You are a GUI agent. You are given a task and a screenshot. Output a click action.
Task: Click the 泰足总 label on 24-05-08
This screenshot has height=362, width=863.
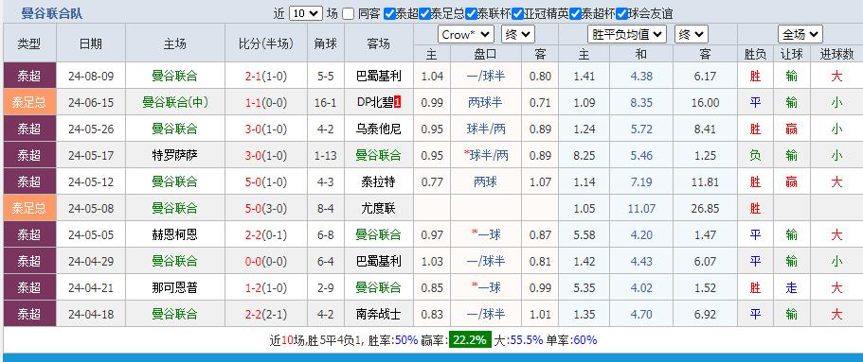(29, 208)
